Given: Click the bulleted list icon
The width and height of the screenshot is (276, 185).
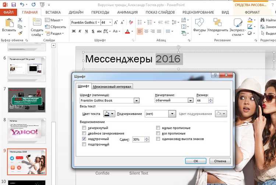Looking at the screenshot, I should tap(140, 22).
